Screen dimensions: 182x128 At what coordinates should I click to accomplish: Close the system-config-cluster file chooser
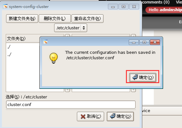point(134,7)
